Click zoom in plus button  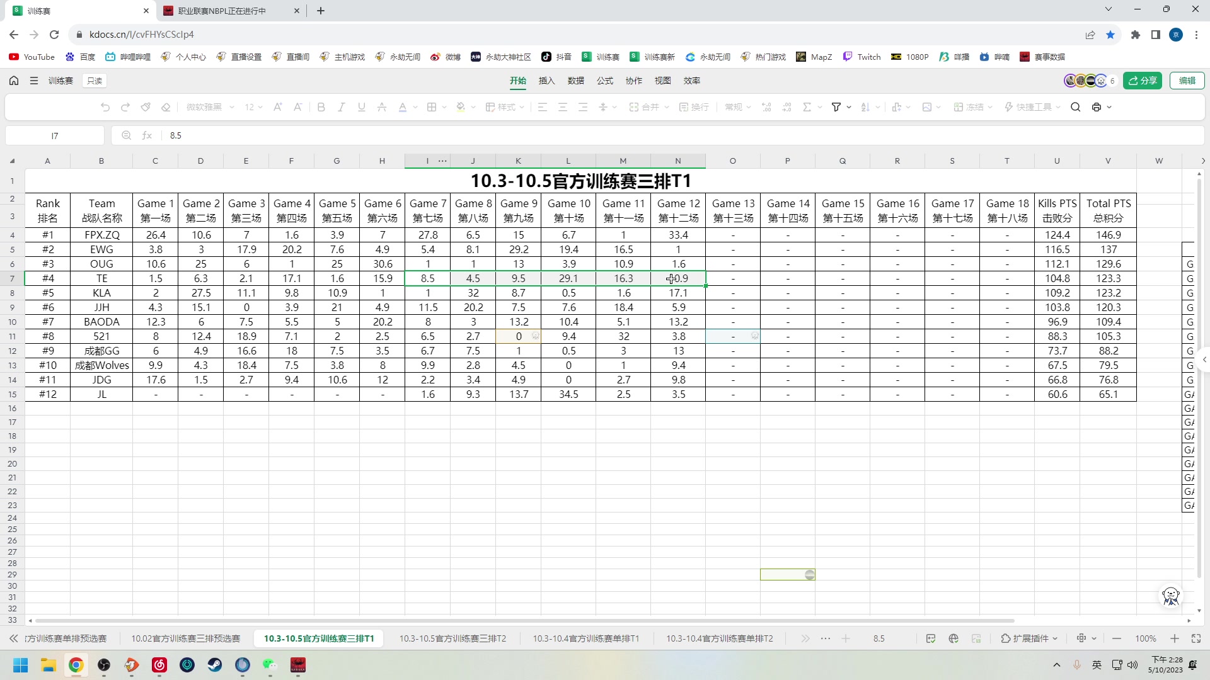(x=1175, y=638)
